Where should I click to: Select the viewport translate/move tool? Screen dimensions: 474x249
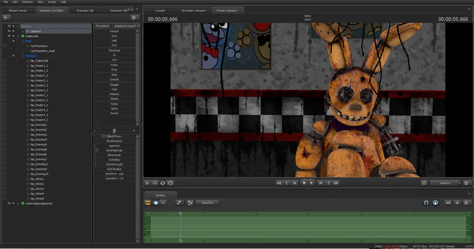(155, 183)
